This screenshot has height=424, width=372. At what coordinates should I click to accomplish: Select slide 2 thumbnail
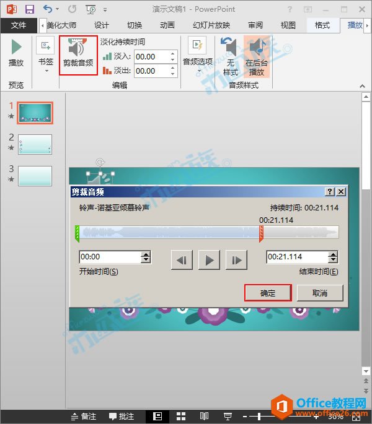pyautogui.click(x=35, y=145)
